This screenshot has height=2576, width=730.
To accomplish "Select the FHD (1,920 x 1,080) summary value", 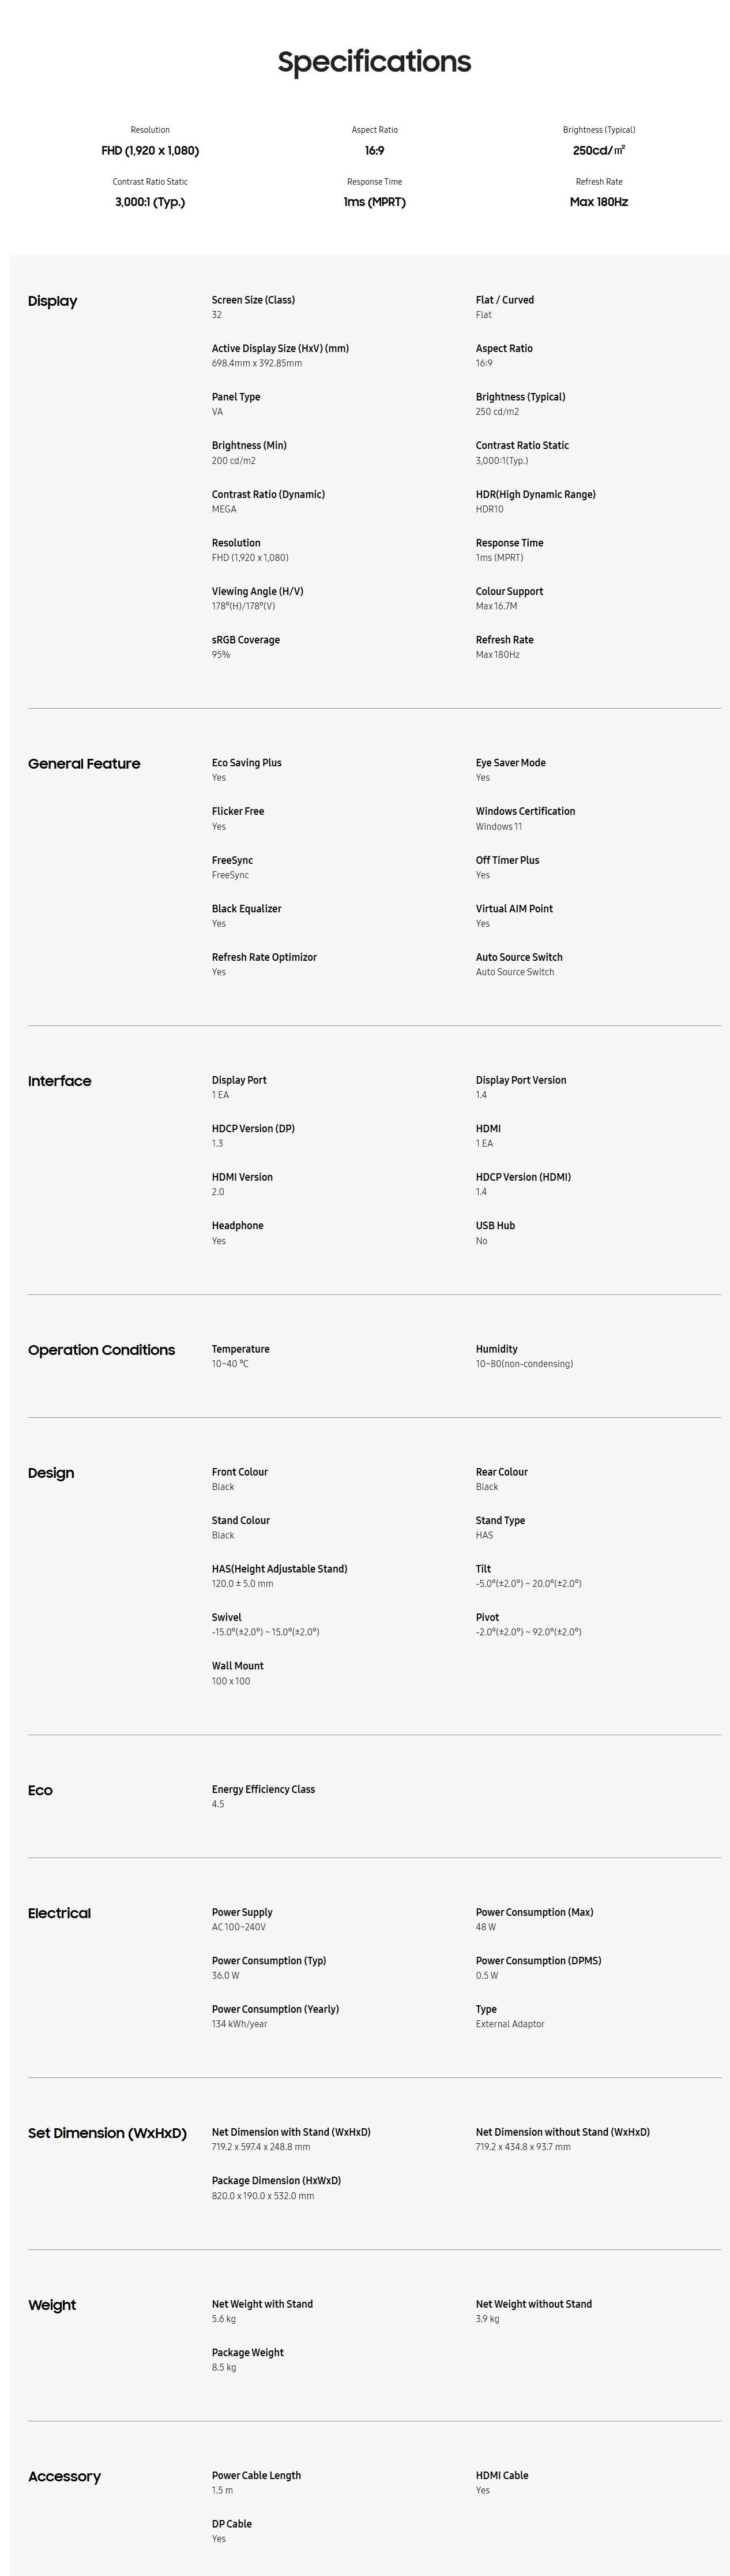I will [x=150, y=151].
